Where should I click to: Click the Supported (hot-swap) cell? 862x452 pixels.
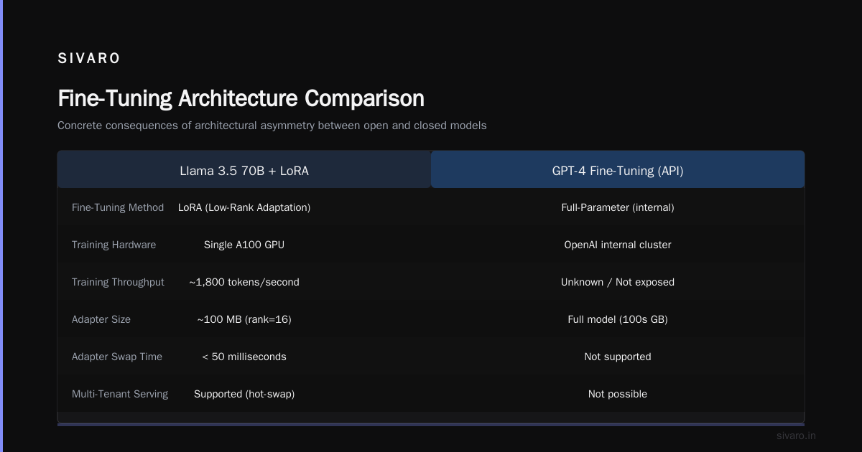point(244,394)
